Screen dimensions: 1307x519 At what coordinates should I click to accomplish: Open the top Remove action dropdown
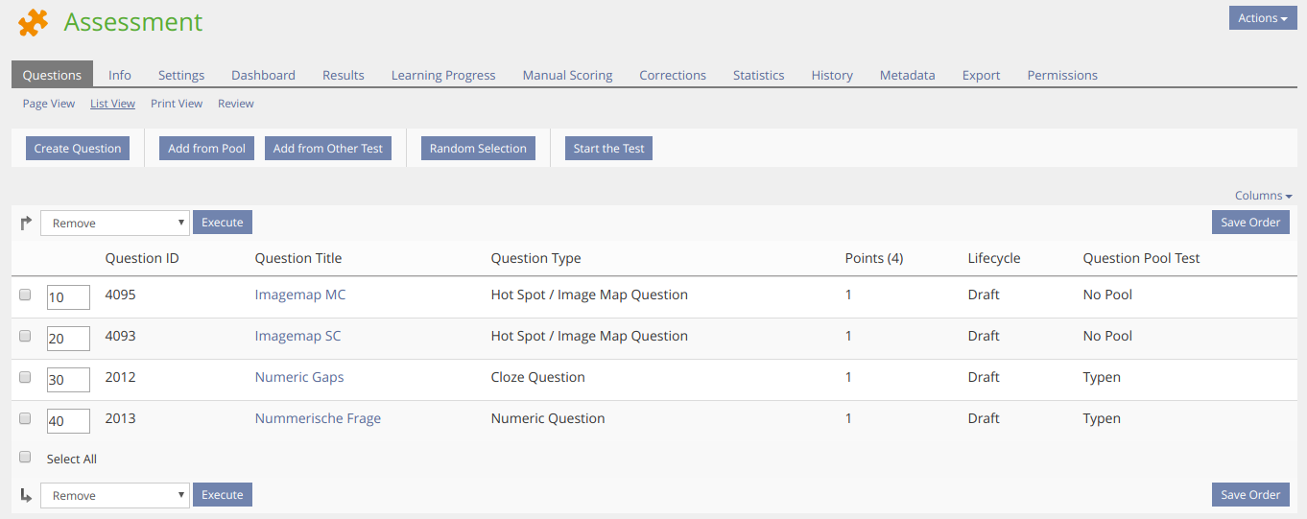[114, 224]
